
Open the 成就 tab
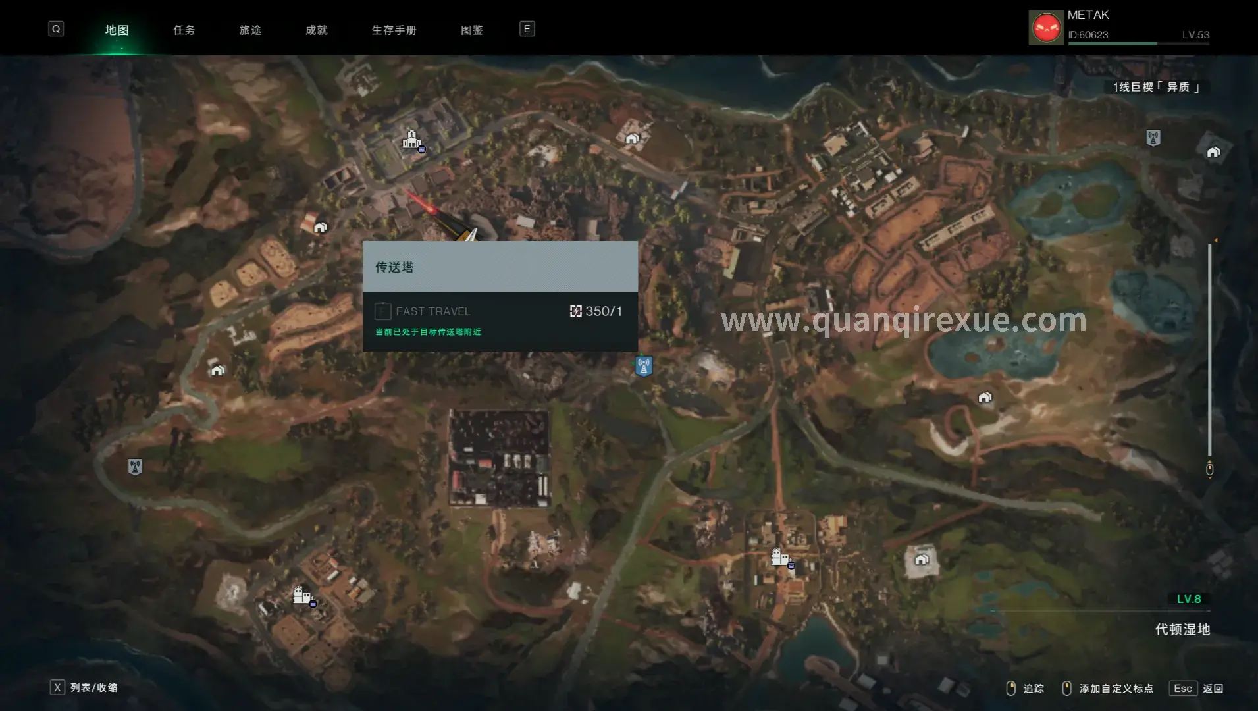point(317,30)
